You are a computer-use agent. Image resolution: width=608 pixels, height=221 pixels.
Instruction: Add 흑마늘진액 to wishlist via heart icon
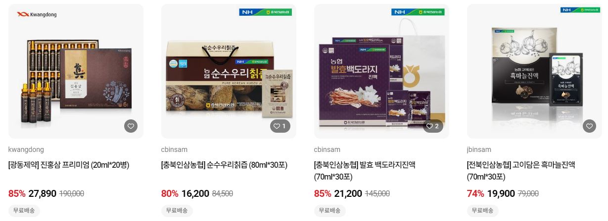pyautogui.click(x=589, y=126)
